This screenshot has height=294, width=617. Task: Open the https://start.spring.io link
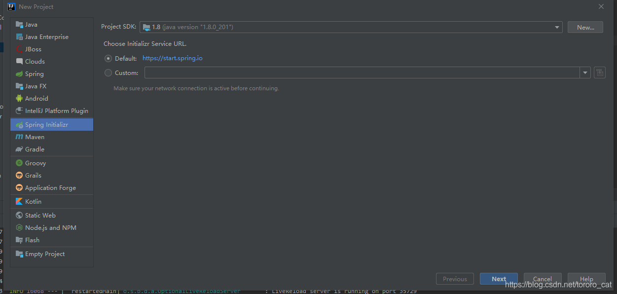point(173,58)
